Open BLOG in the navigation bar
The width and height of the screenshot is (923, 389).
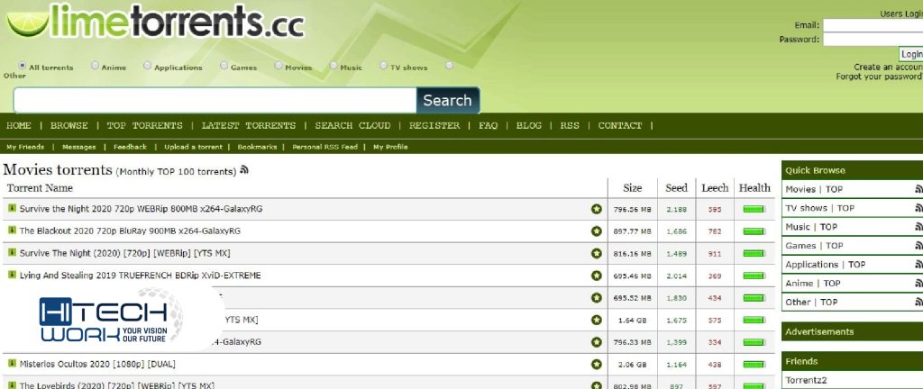pyautogui.click(x=528, y=125)
